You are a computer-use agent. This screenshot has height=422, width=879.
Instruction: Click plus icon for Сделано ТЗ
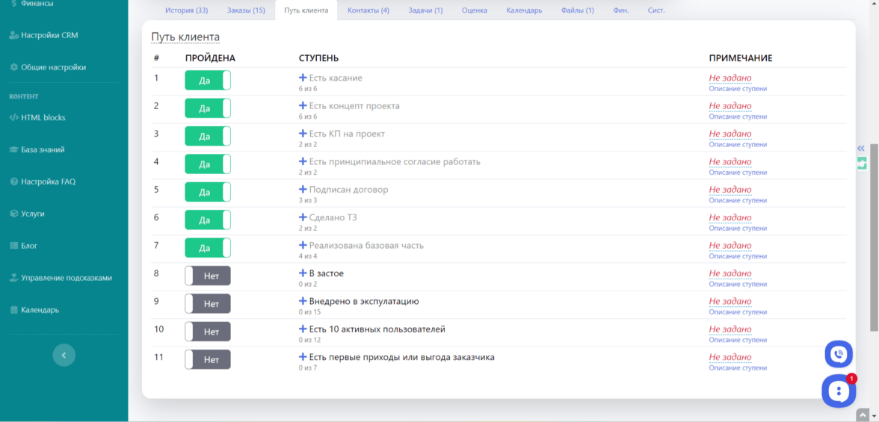tap(303, 217)
